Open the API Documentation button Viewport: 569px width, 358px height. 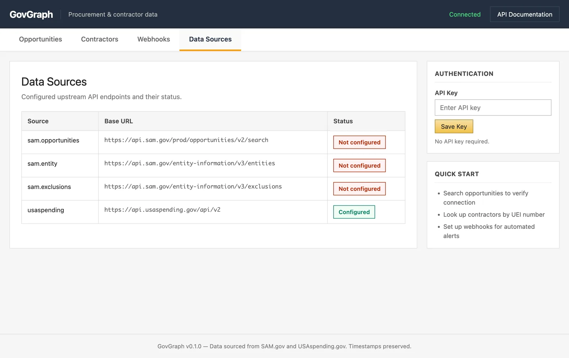click(x=525, y=14)
